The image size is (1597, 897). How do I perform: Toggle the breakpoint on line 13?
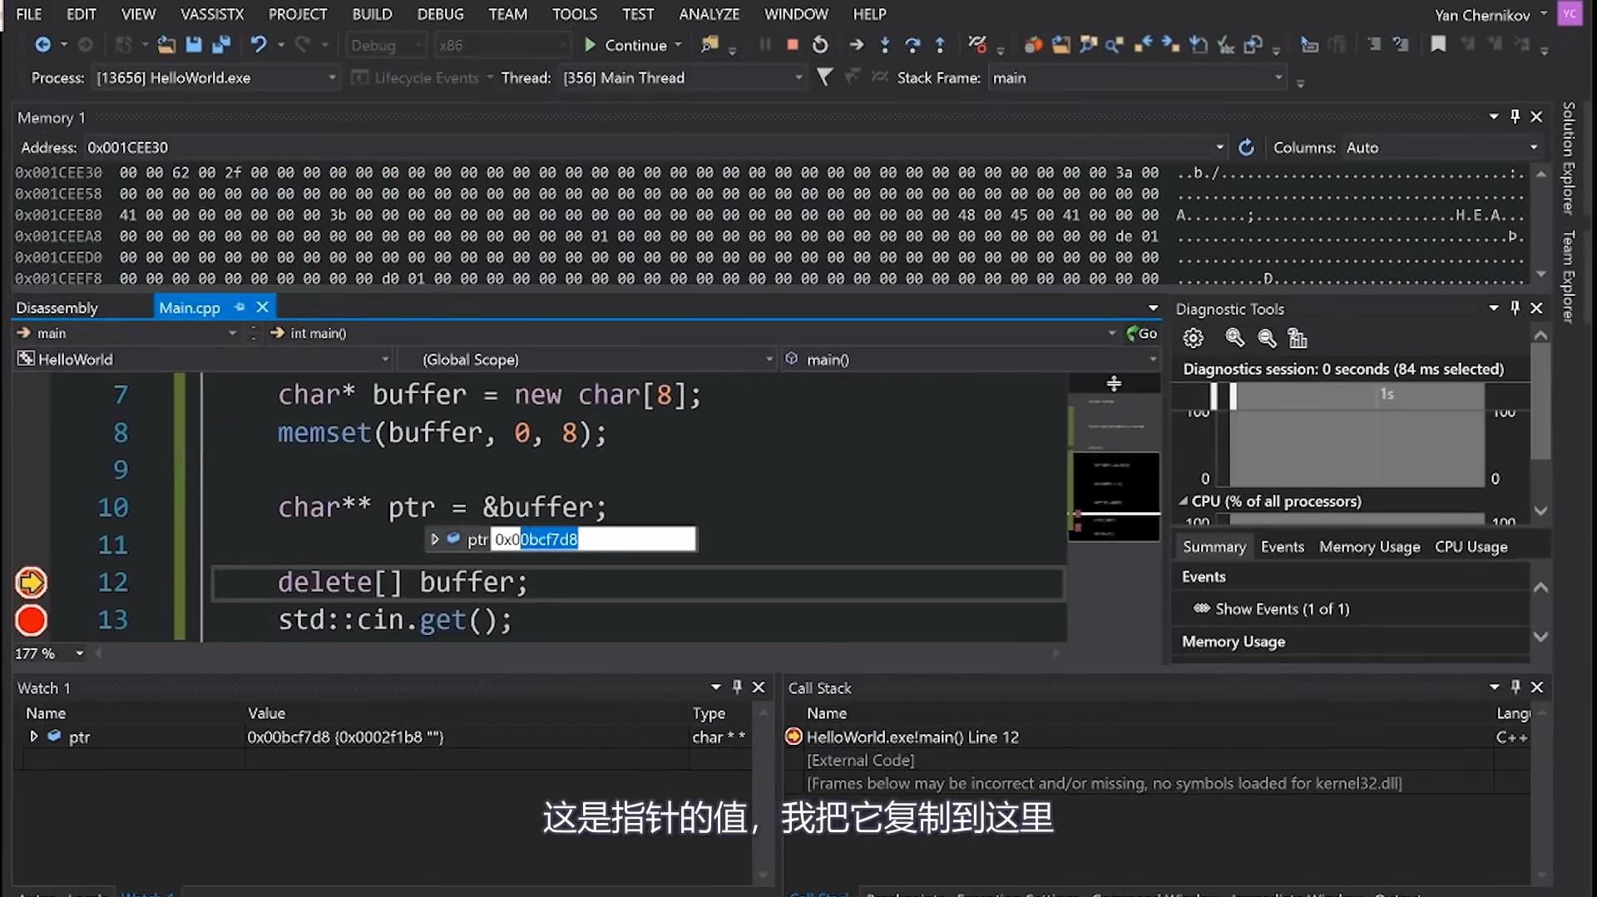[32, 620]
